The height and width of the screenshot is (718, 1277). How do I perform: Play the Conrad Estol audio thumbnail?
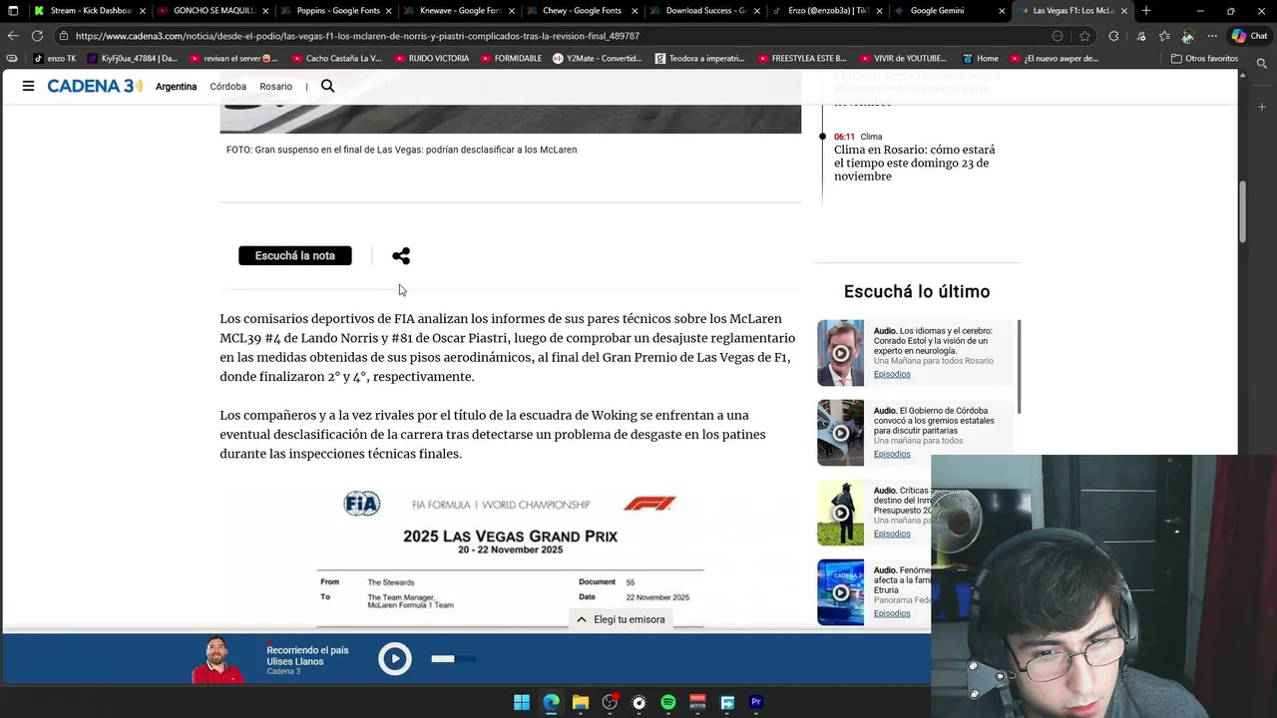(x=840, y=353)
